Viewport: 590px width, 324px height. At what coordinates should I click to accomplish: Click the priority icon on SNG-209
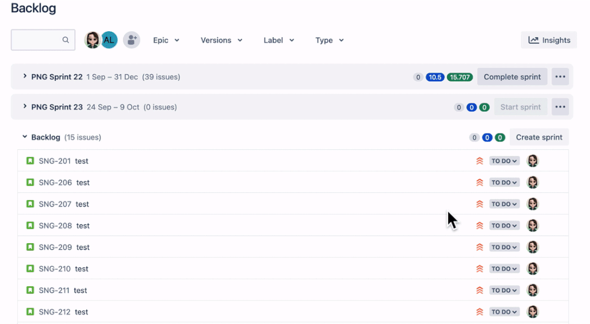click(x=480, y=247)
